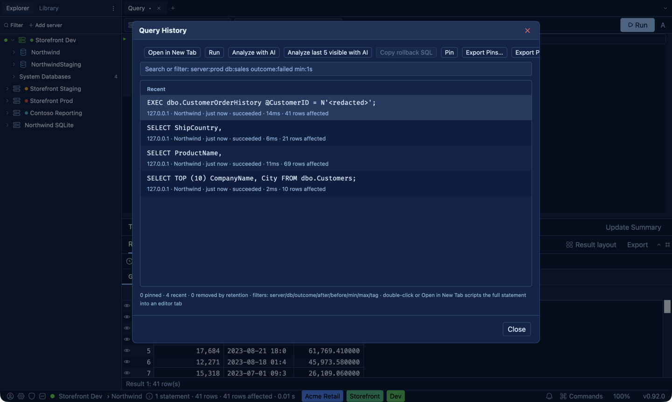Click the up caret beside Export in results
Viewport: 672px width, 402px height.
(x=659, y=245)
